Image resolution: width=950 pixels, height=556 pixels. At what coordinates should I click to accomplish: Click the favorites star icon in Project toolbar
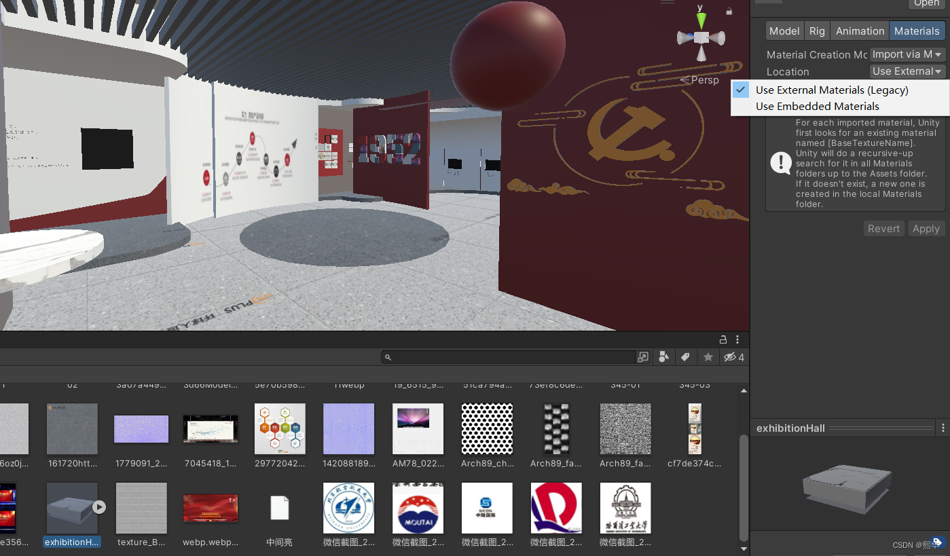pyautogui.click(x=708, y=357)
